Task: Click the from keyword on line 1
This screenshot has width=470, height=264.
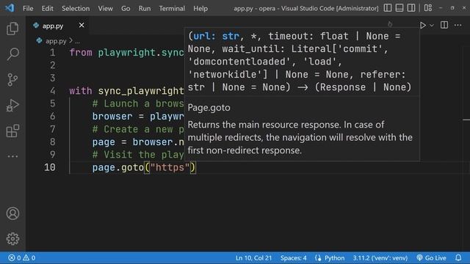Action: pyautogui.click(x=81, y=53)
